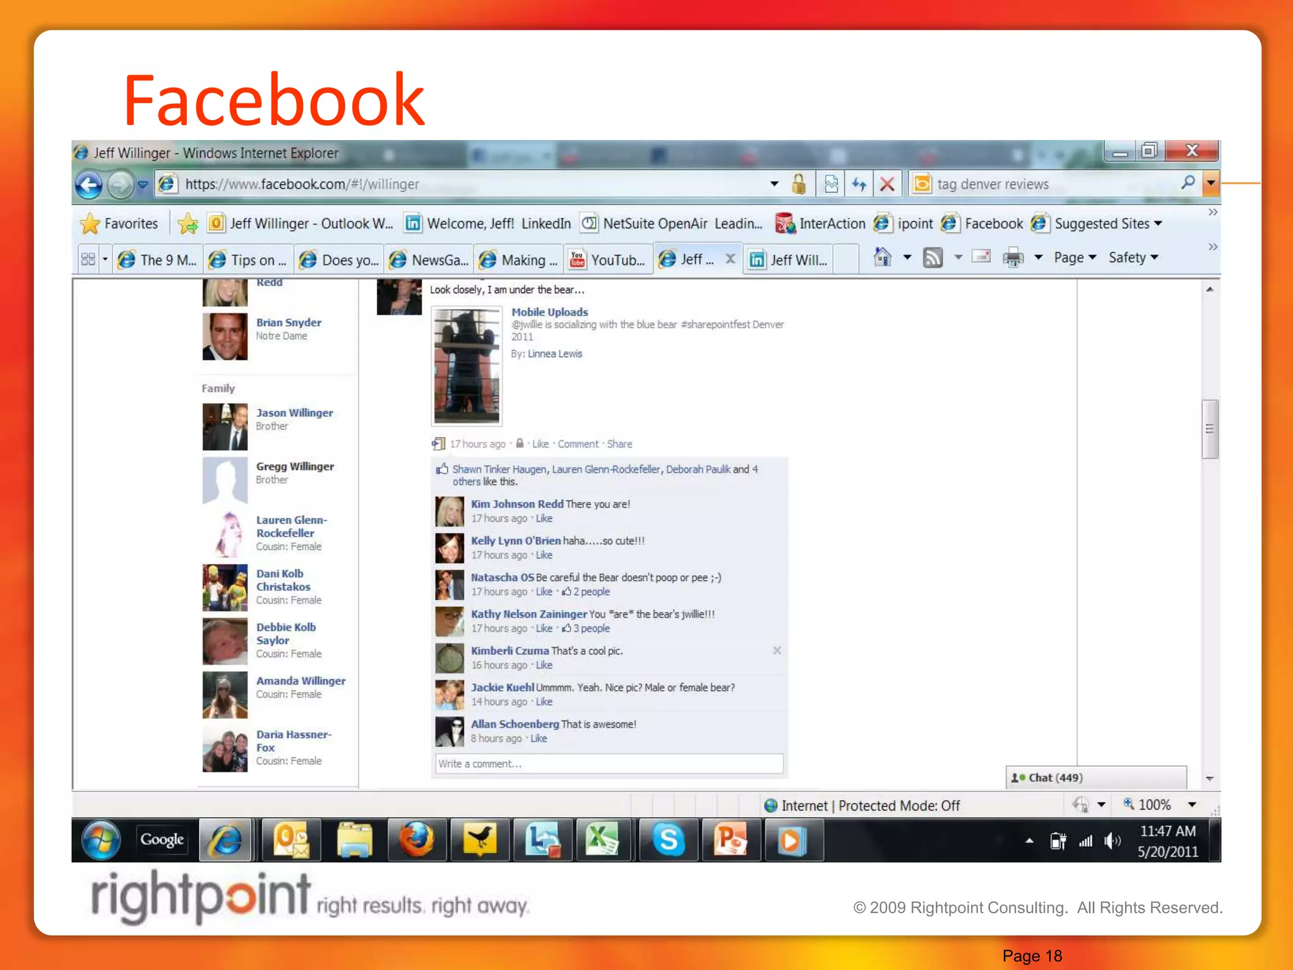Switch to the LinkedIn 'Jeff Will...' tab

(789, 260)
